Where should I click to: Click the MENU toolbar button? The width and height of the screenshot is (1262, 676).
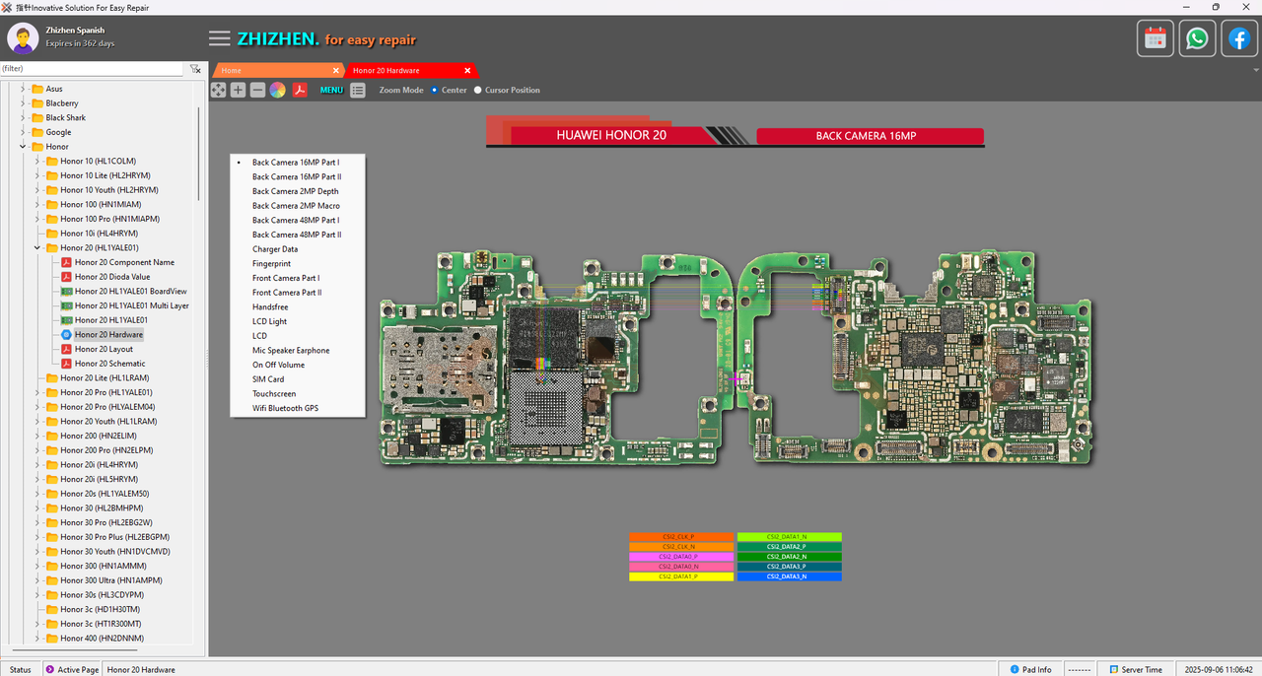[x=331, y=90]
